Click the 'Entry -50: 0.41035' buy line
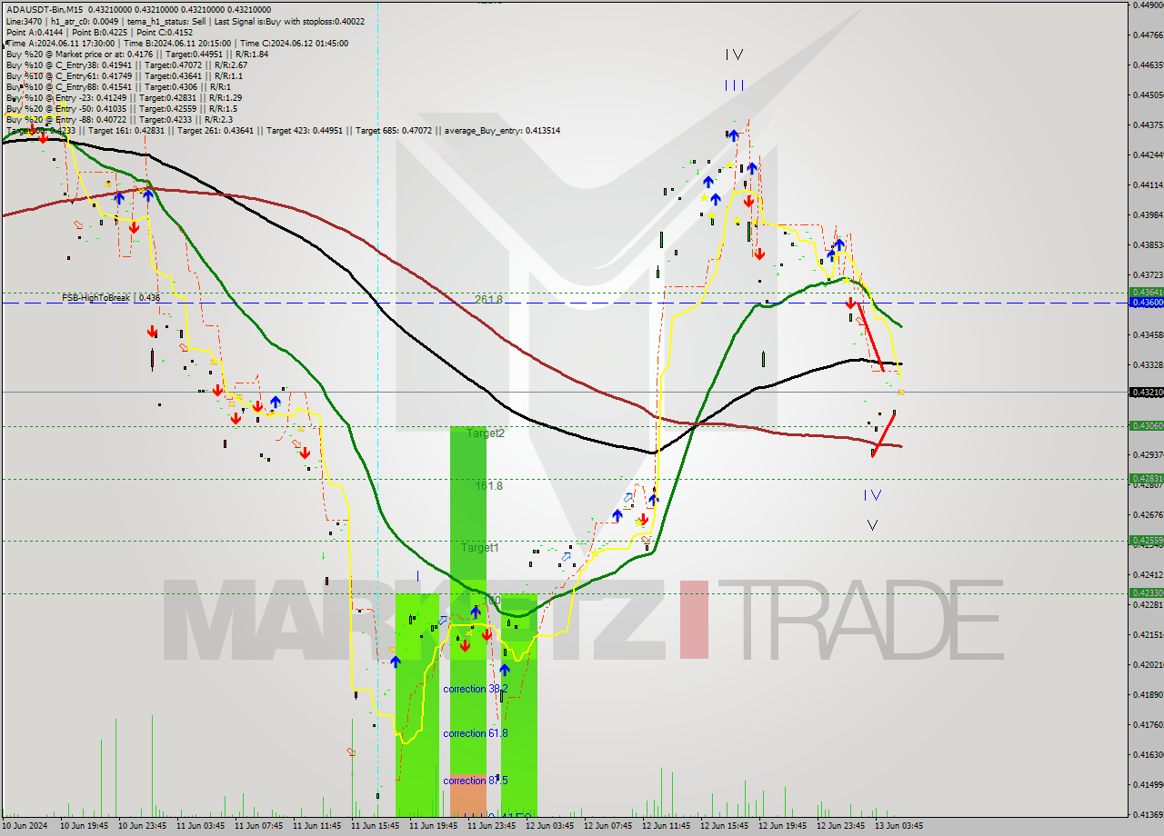Screen dimensions: 1164x836 [x=122, y=108]
